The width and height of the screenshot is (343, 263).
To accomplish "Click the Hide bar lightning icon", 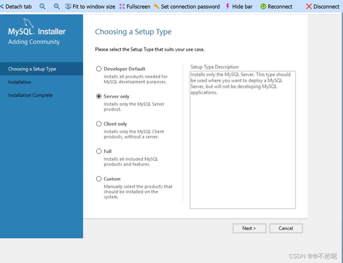I will coord(227,6).
